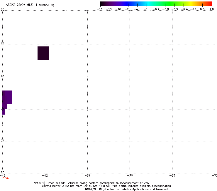Click the red end of the colorbar

click(209, 4)
